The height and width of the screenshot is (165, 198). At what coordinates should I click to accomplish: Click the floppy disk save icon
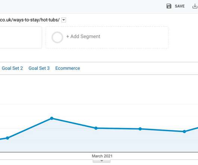pyautogui.click(x=169, y=6)
